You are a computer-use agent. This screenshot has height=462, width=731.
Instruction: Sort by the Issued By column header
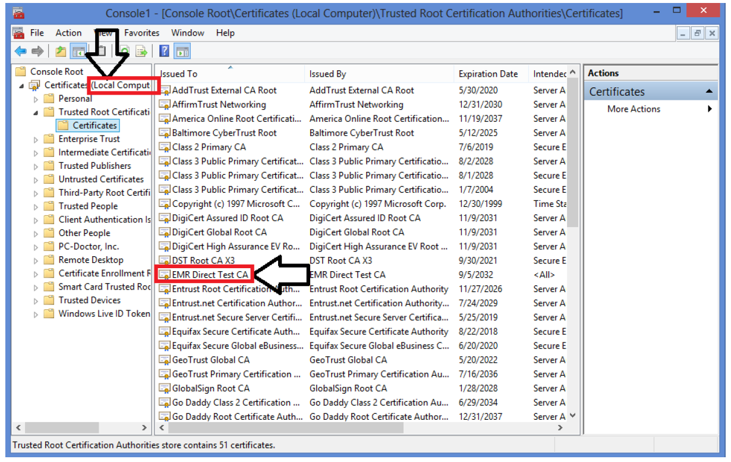pos(379,74)
